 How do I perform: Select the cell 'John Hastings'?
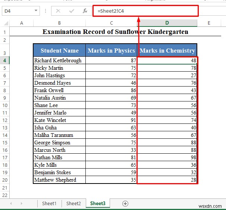point(59,75)
